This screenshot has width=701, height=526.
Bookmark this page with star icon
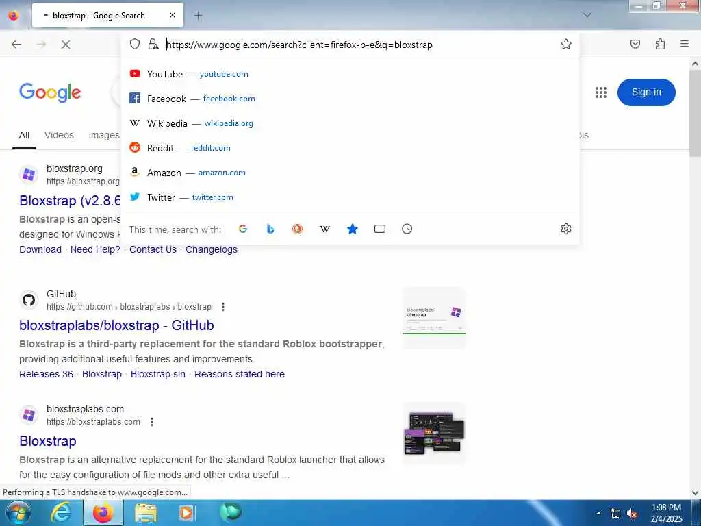[x=565, y=44]
